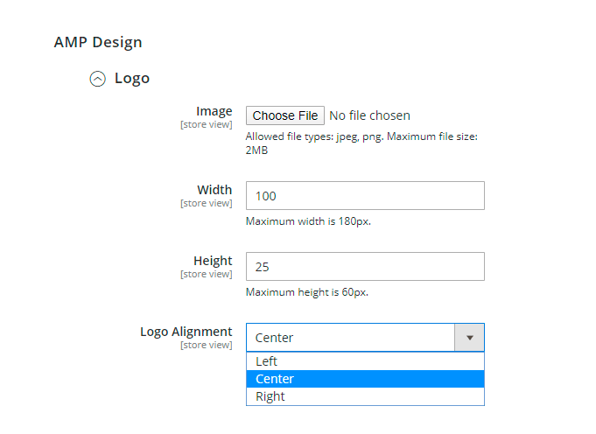This screenshot has height=434, width=596.
Task: Focus the Height input field
Action: [365, 267]
